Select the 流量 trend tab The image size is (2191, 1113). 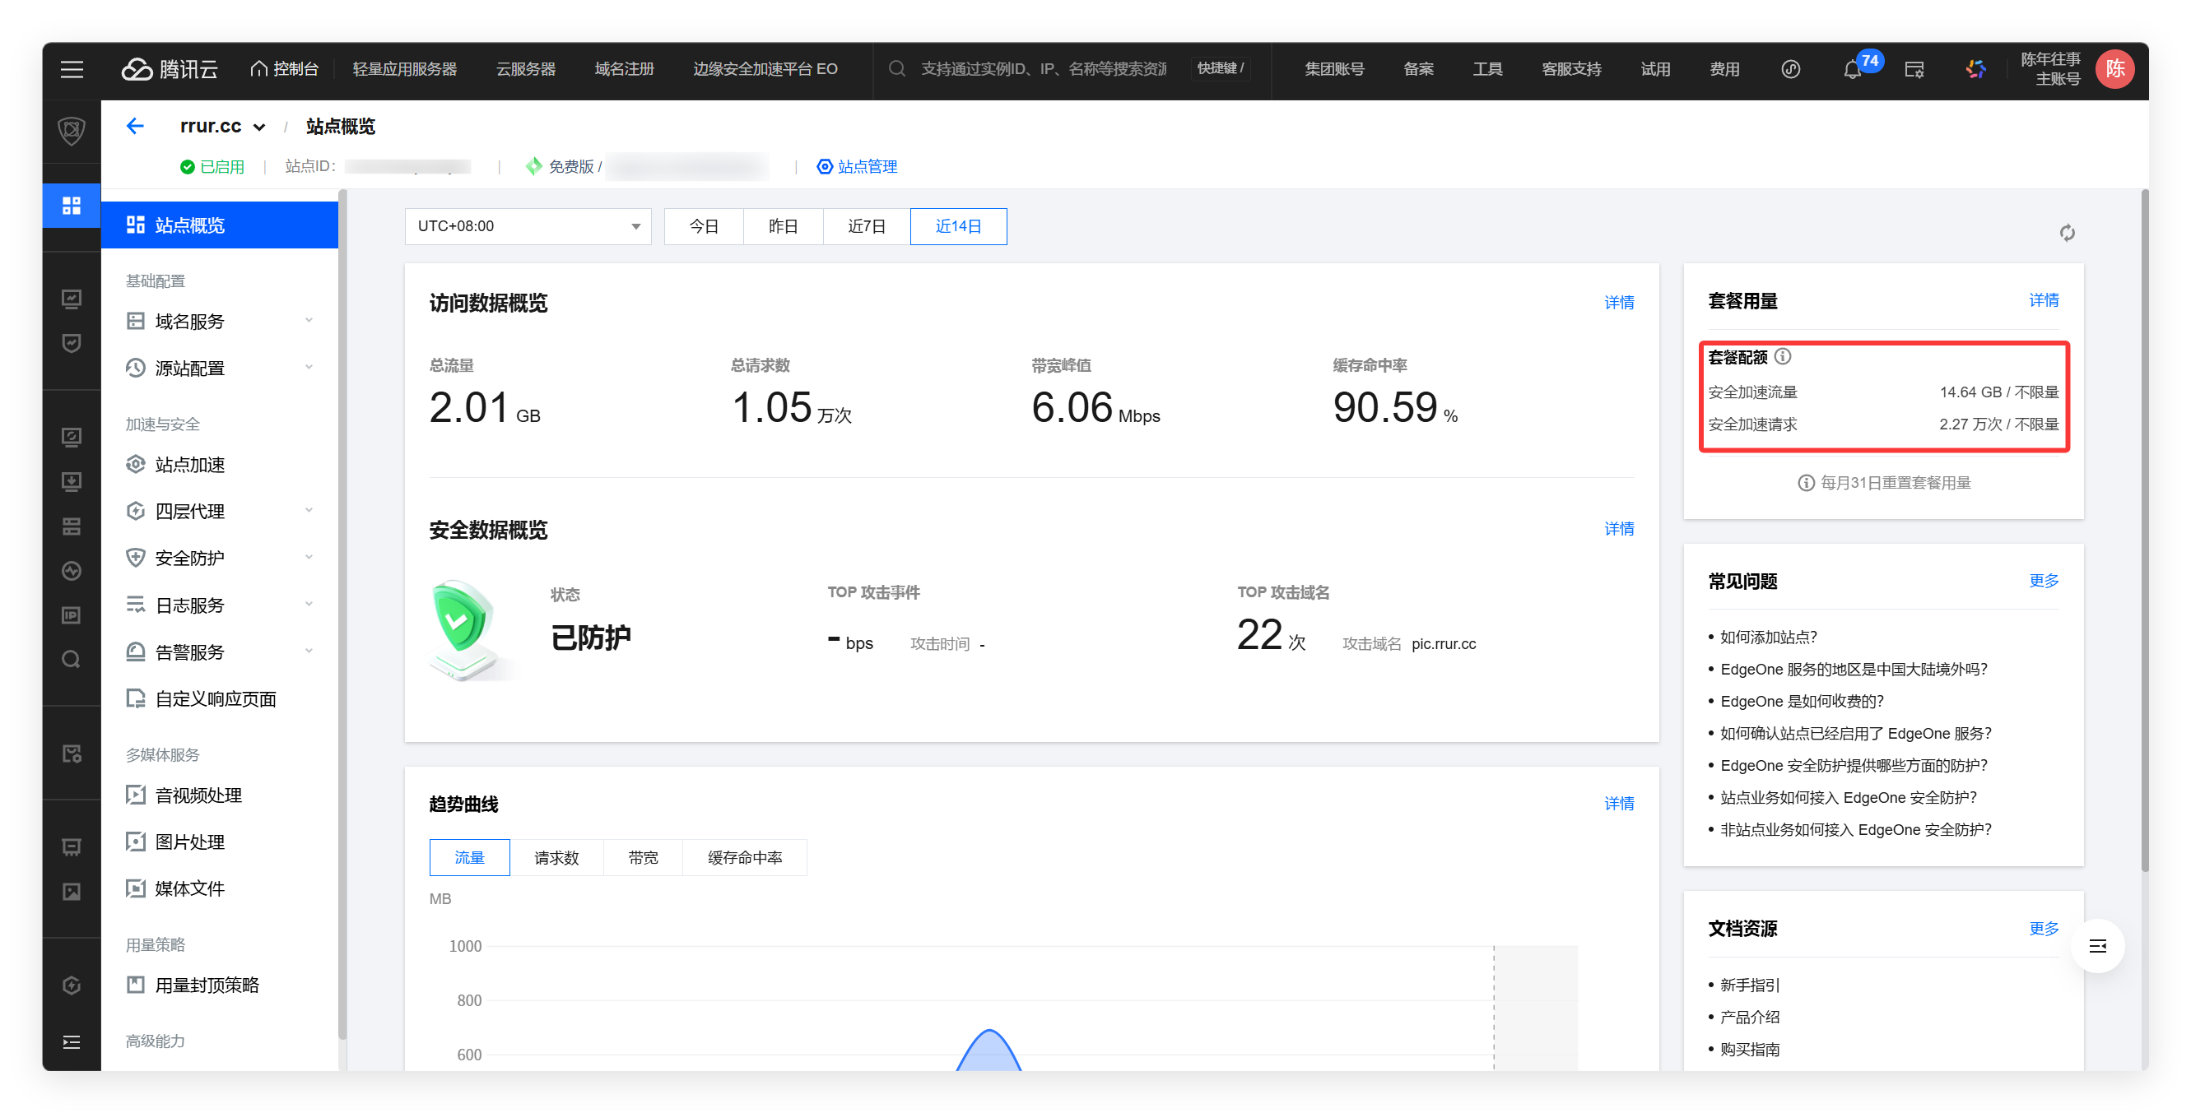pyautogui.click(x=469, y=858)
